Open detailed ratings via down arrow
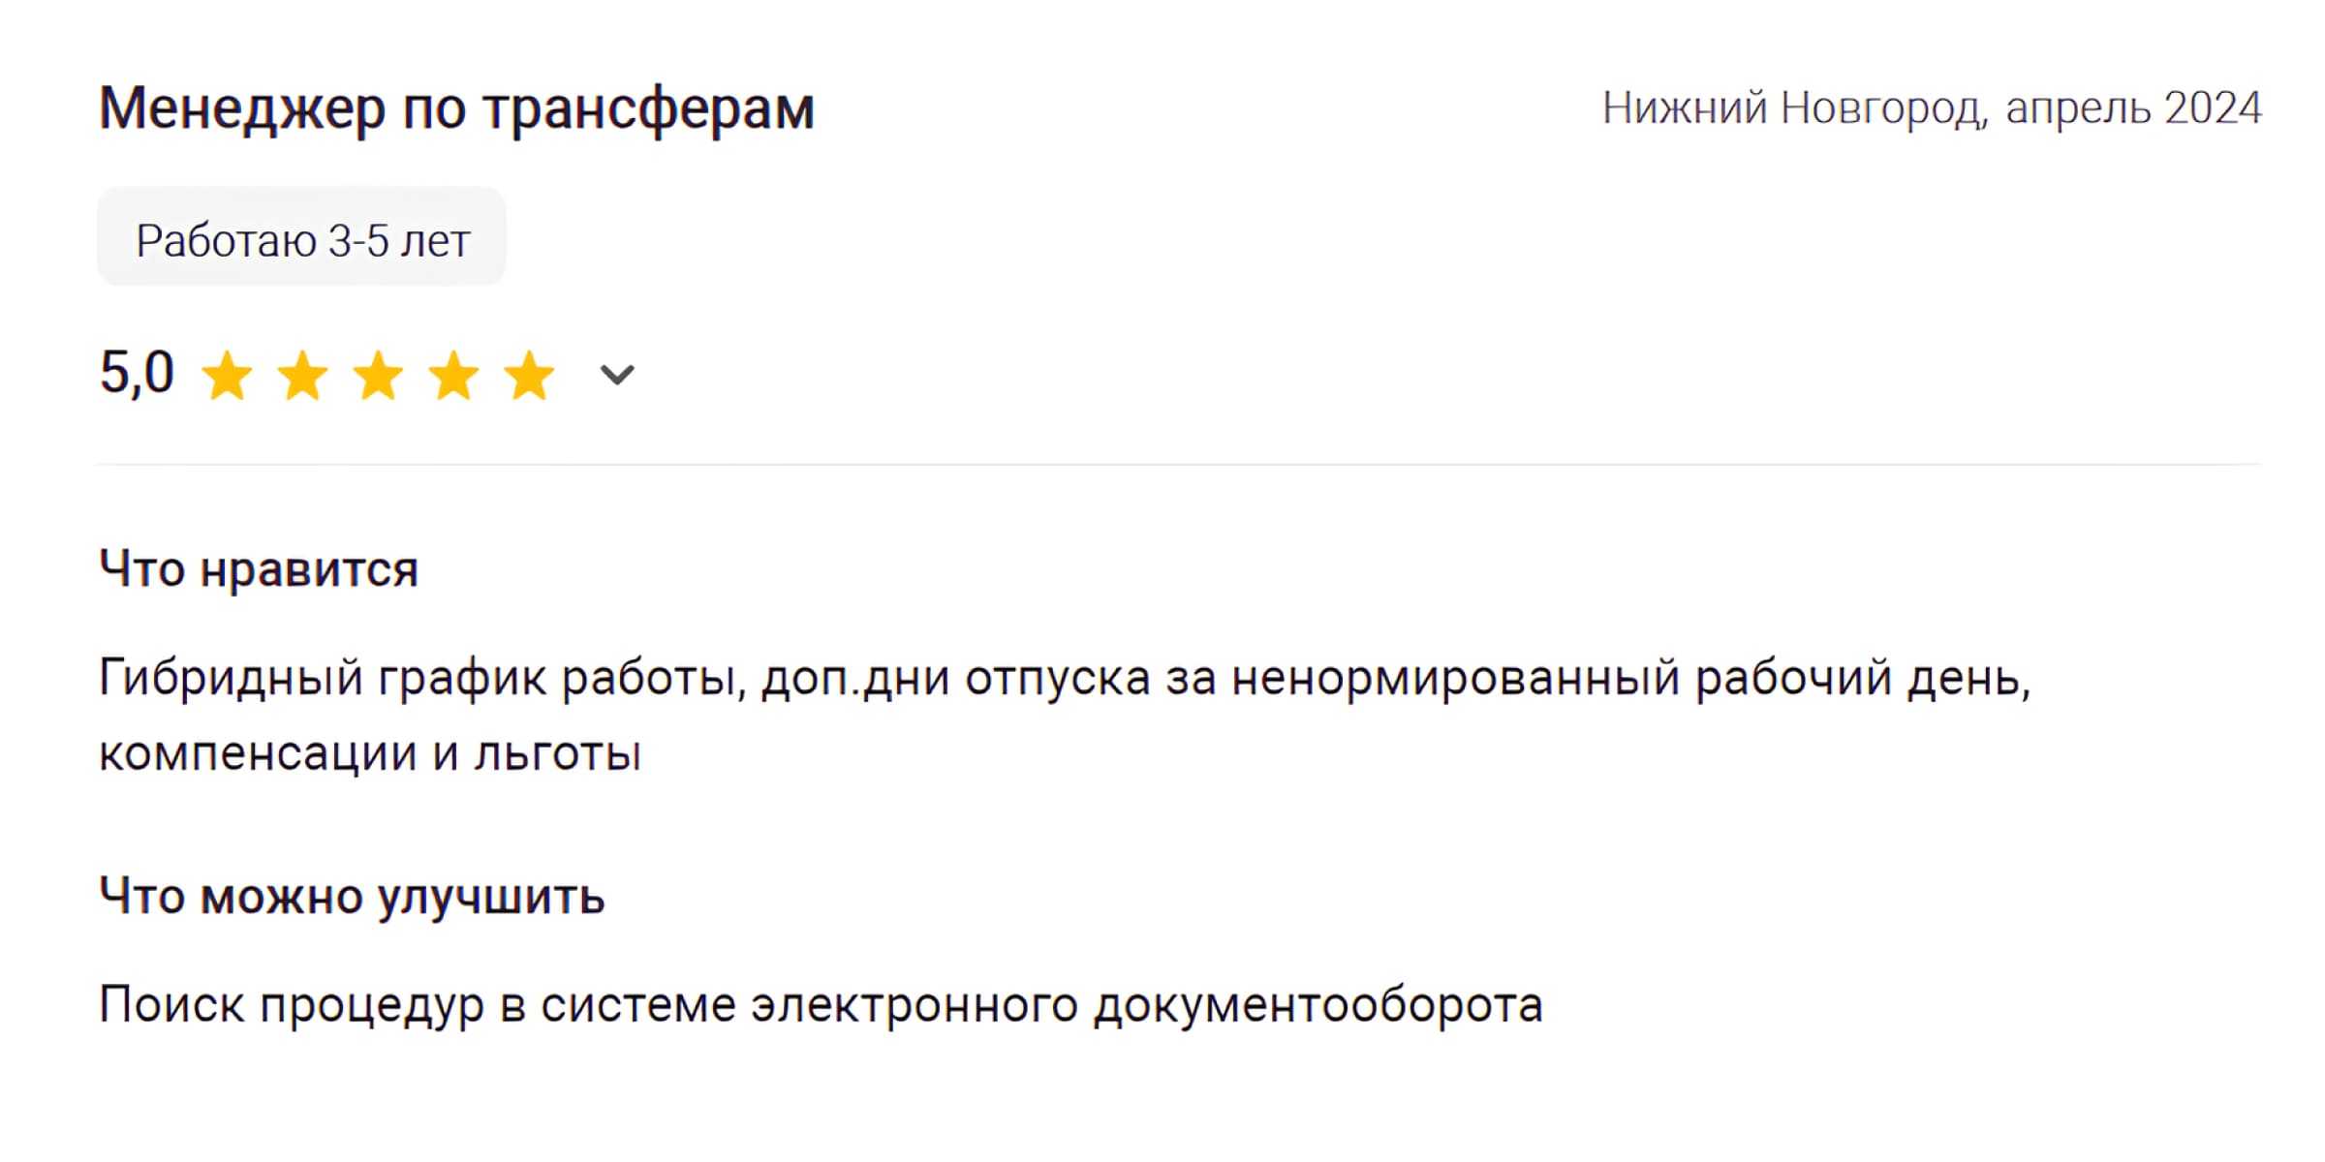2325x1162 pixels. [x=615, y=375]
